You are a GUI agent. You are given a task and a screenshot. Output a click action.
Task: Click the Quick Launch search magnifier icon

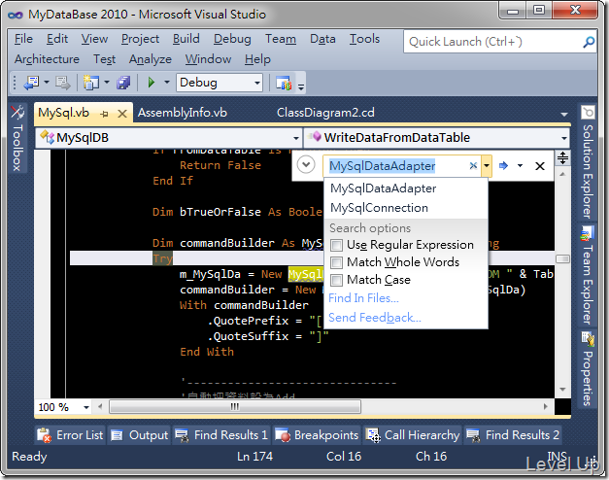(589, 42)
